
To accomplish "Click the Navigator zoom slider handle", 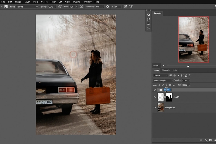I will tap(188, 66).
